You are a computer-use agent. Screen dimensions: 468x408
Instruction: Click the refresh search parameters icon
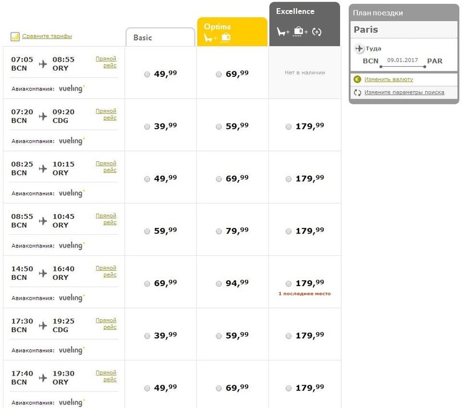[x=358, y=92]
